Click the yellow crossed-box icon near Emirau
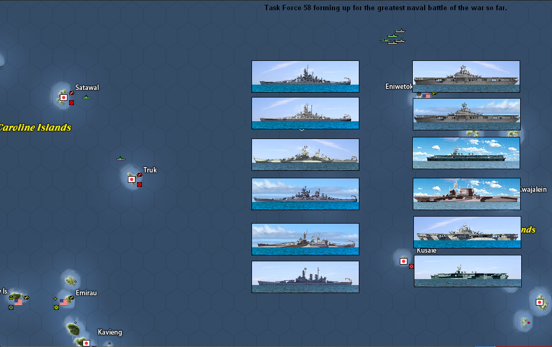The height and width of the screenshot is (347, 552). click(x=56, y=307)
